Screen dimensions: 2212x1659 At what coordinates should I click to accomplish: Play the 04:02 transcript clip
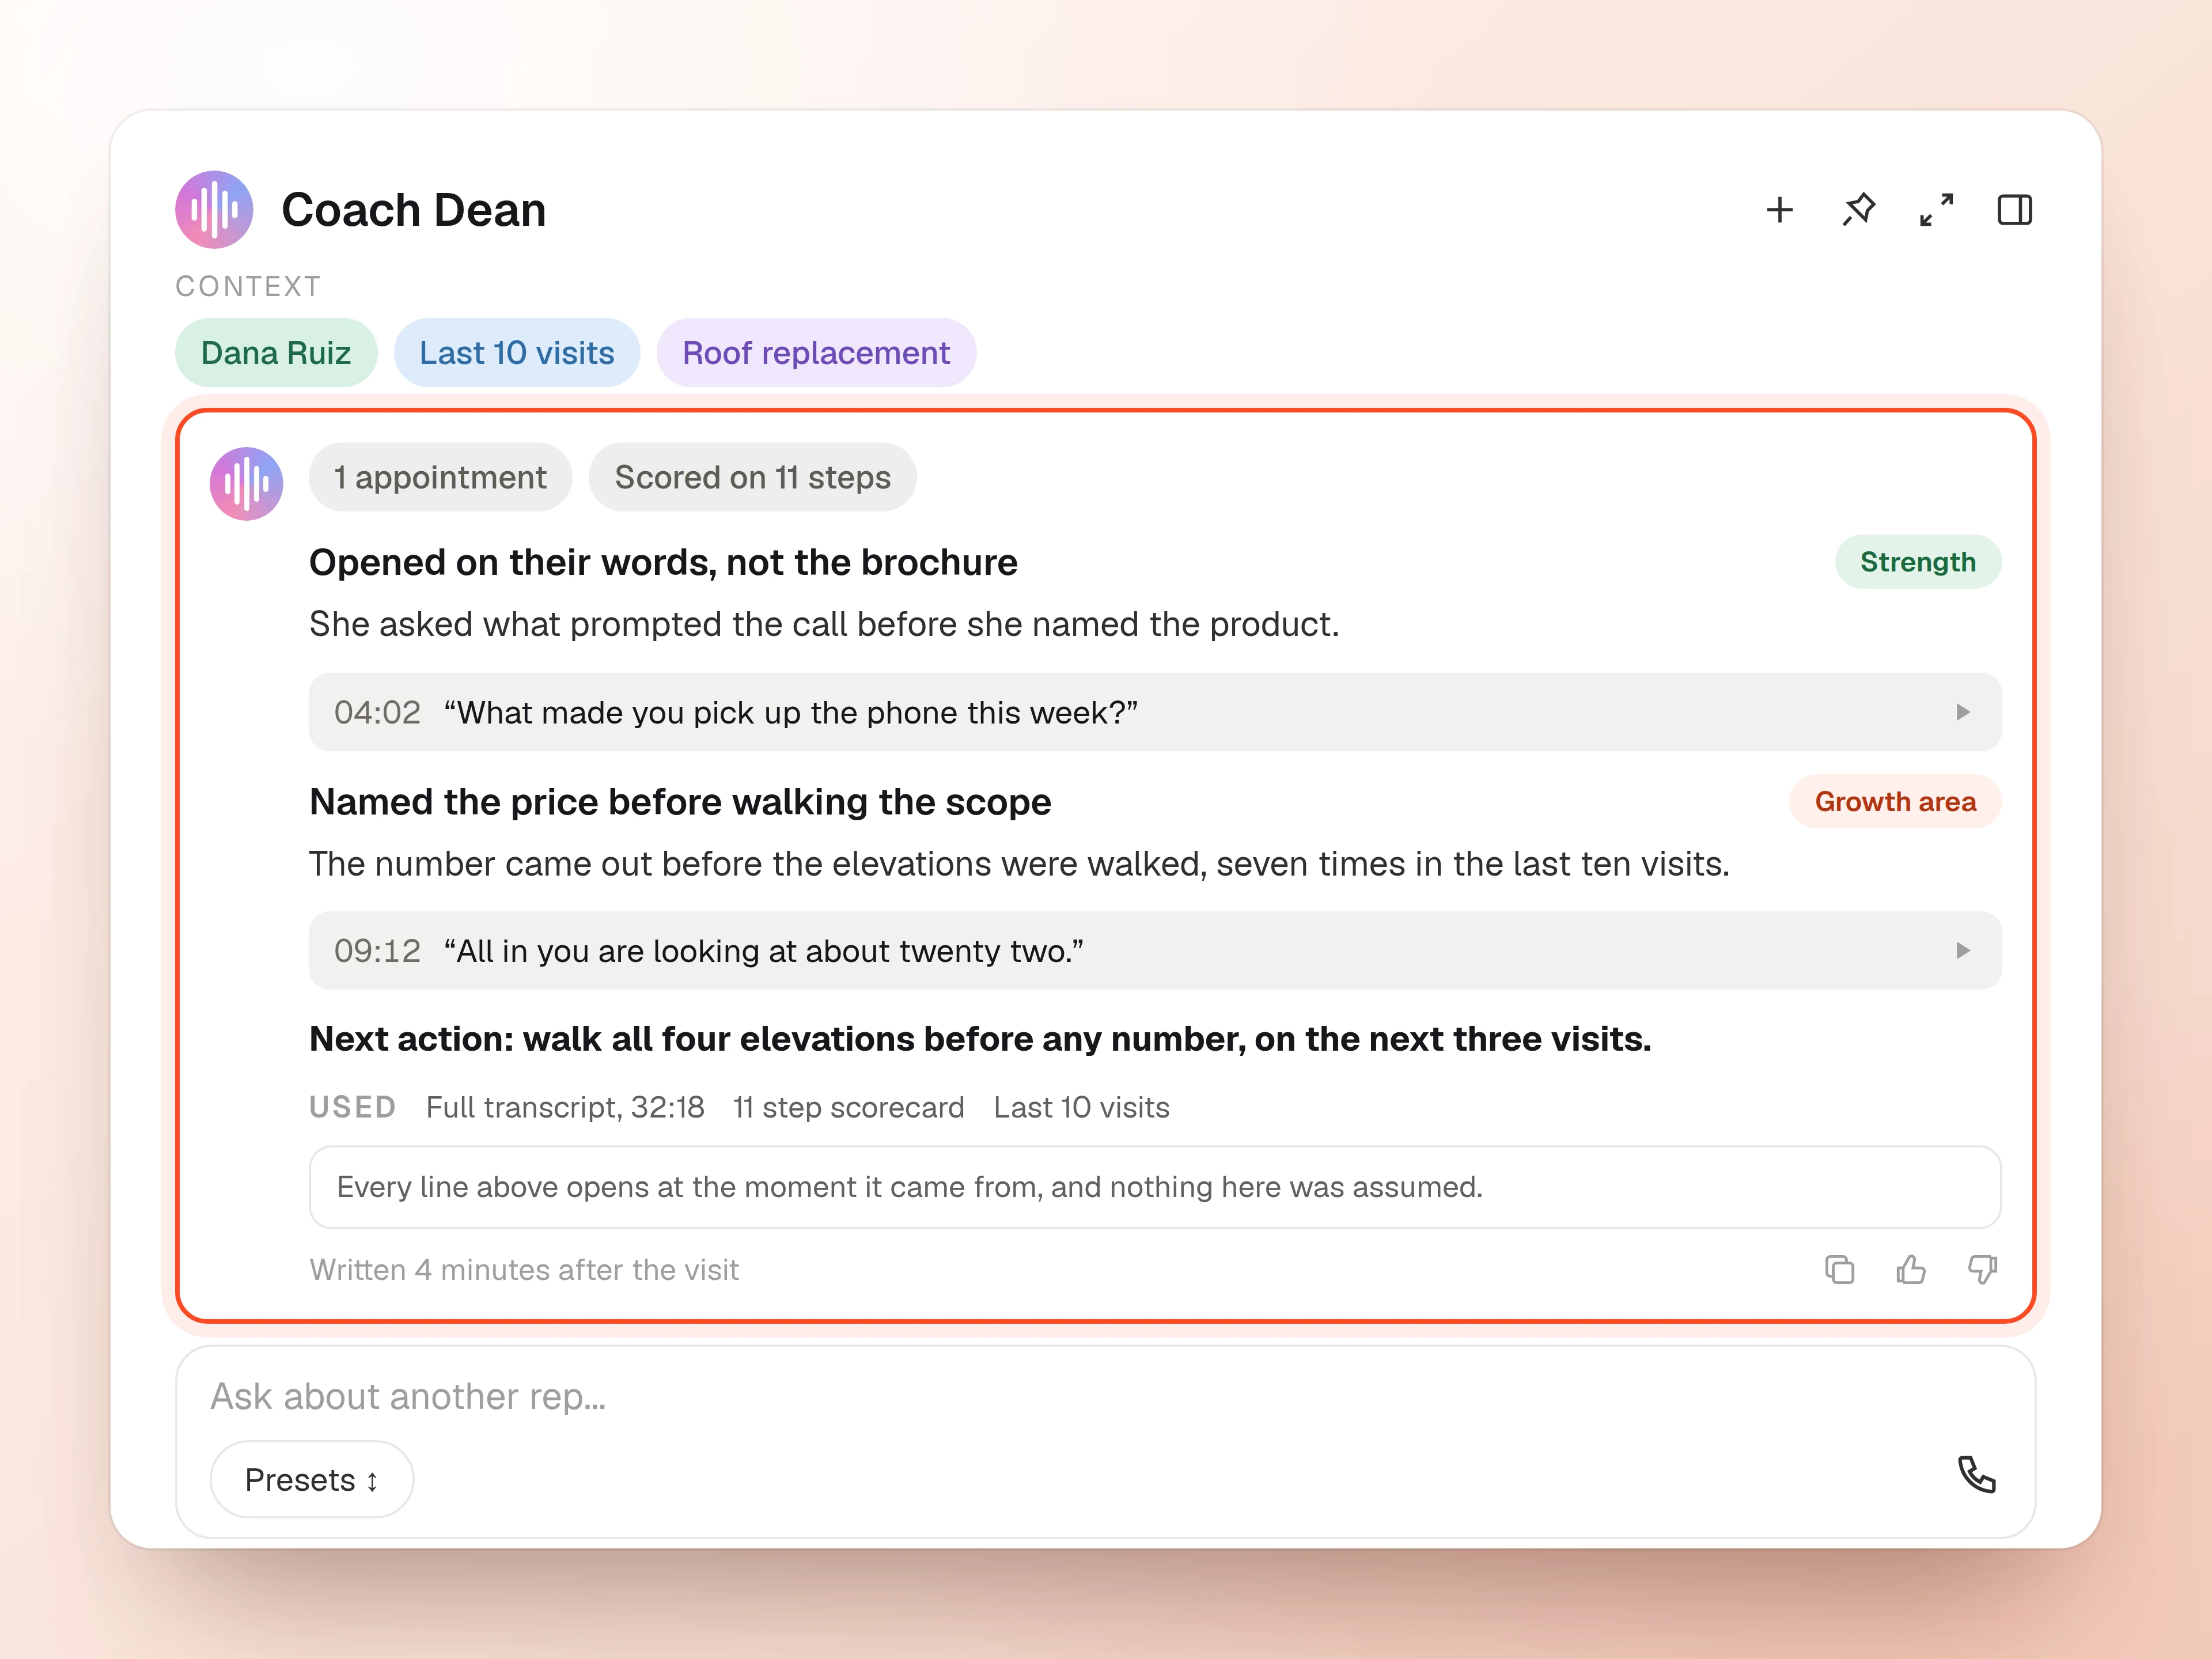[x=1962, y=712]
